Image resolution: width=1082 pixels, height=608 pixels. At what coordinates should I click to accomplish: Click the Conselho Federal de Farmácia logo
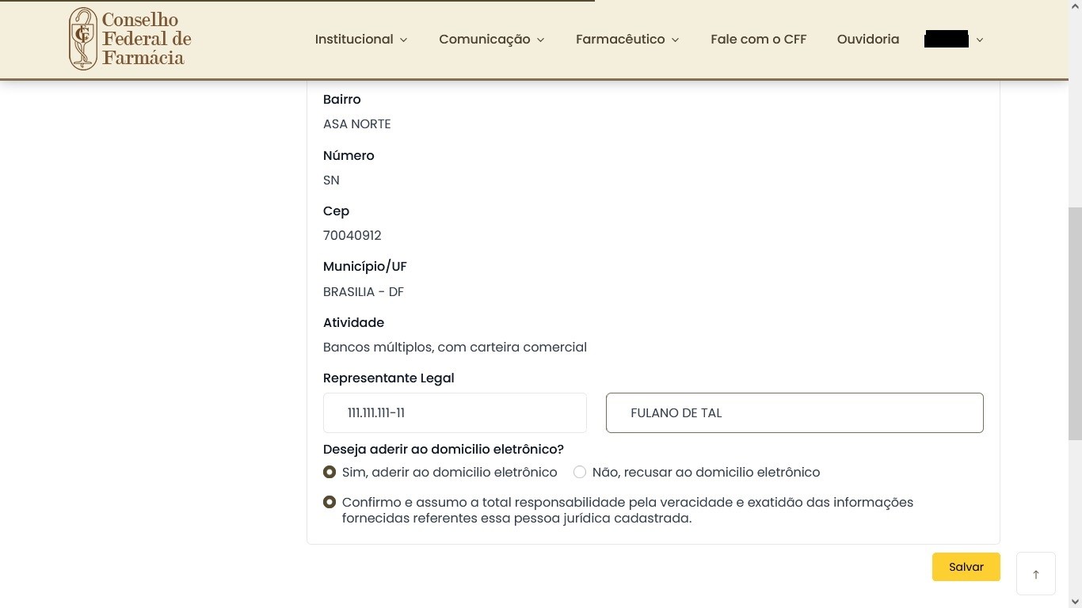coord(82,39)
